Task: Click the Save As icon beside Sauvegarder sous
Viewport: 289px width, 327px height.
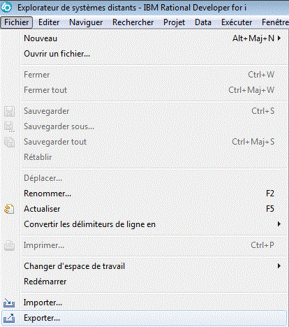Action: (9, 126)
